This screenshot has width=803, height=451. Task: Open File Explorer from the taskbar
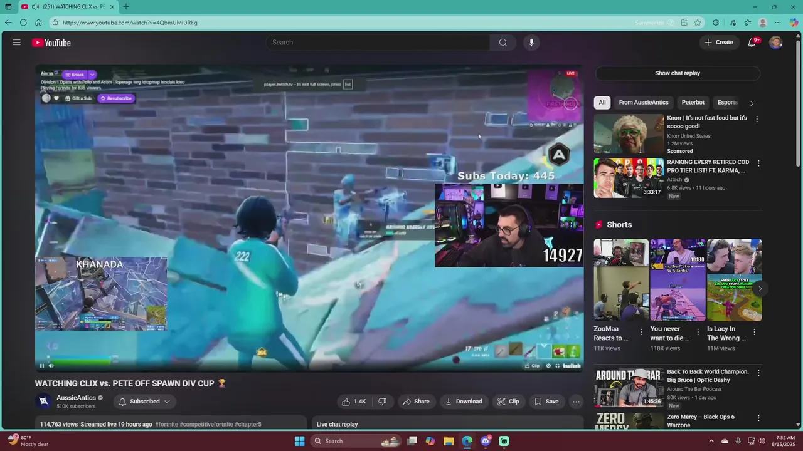coord(449,441)
